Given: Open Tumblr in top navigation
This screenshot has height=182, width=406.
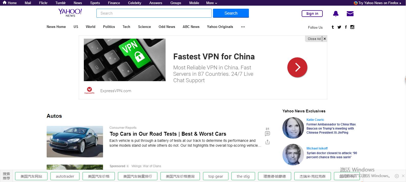Looking at the screenshot, I should [x=60, y=3].
